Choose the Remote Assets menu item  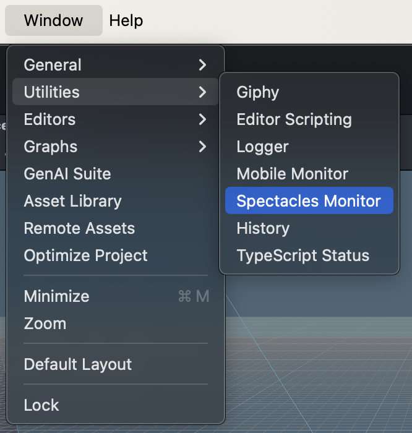tap(79, 228)
